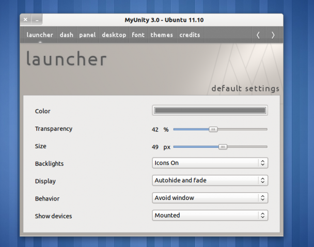
Task: Open the Show devices Mounted dropdown
Action: pos(210,215)
